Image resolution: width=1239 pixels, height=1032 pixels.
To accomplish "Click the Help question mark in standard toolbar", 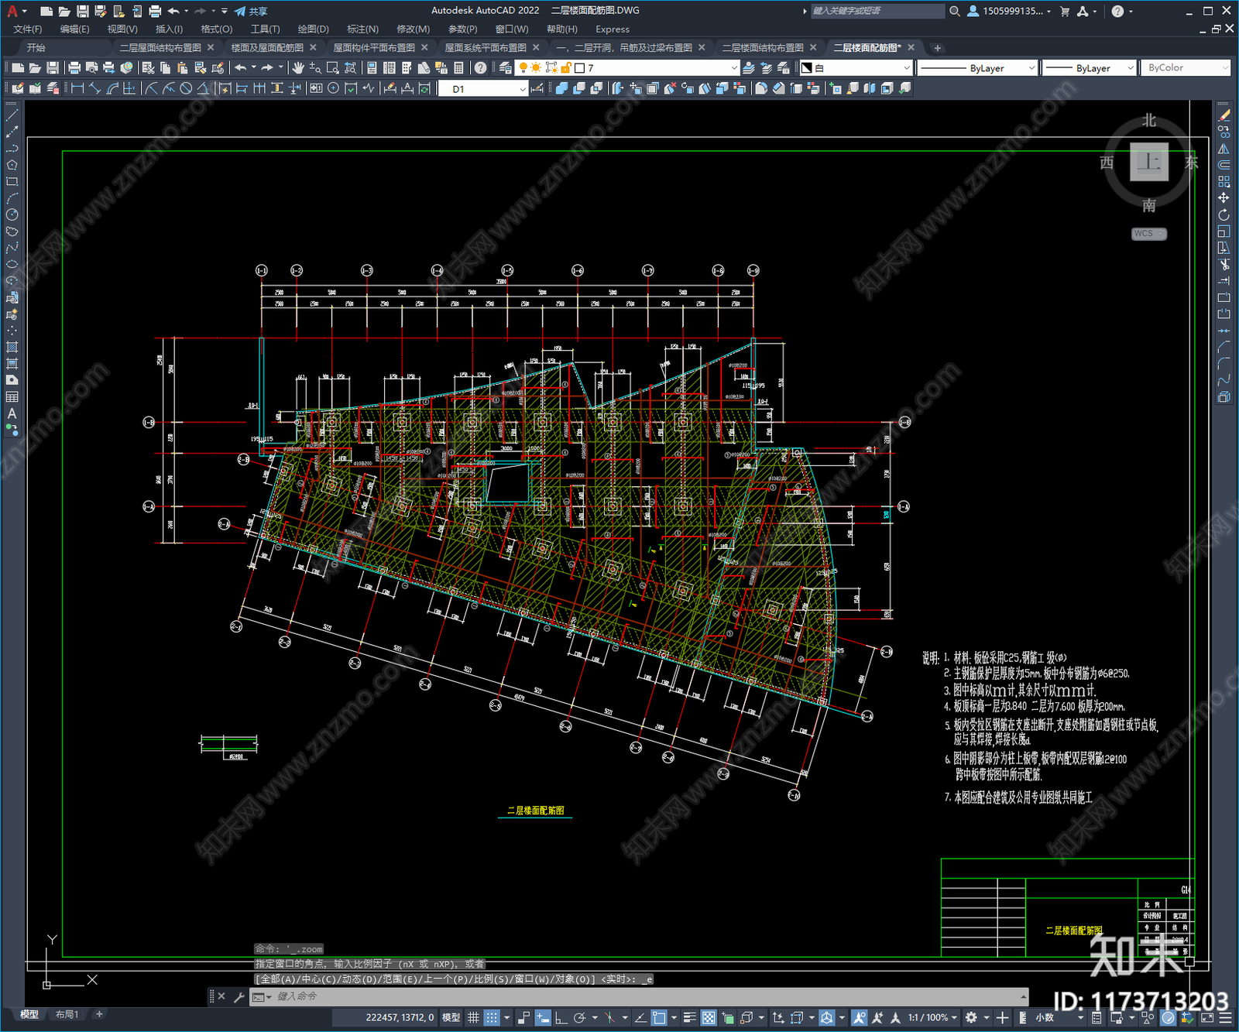I will point(481,68).
